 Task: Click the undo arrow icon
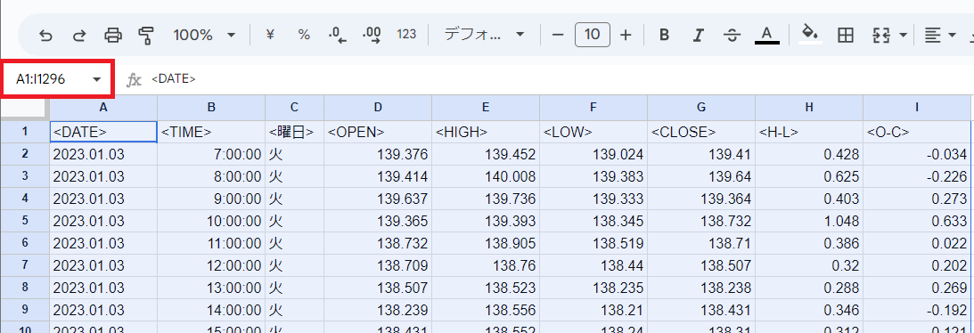pyautogui.click(x=45, y=36)
